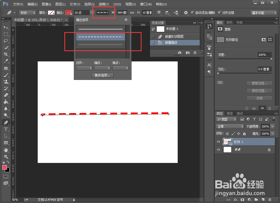Set history brush source on 新建锚点
Screen dimensions: 280x203
click(153, 43)
